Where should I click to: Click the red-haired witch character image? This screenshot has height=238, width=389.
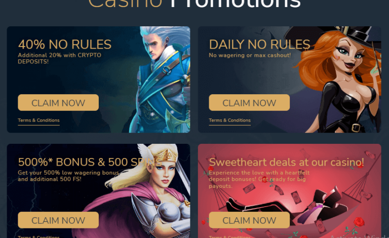pos(342,80)
